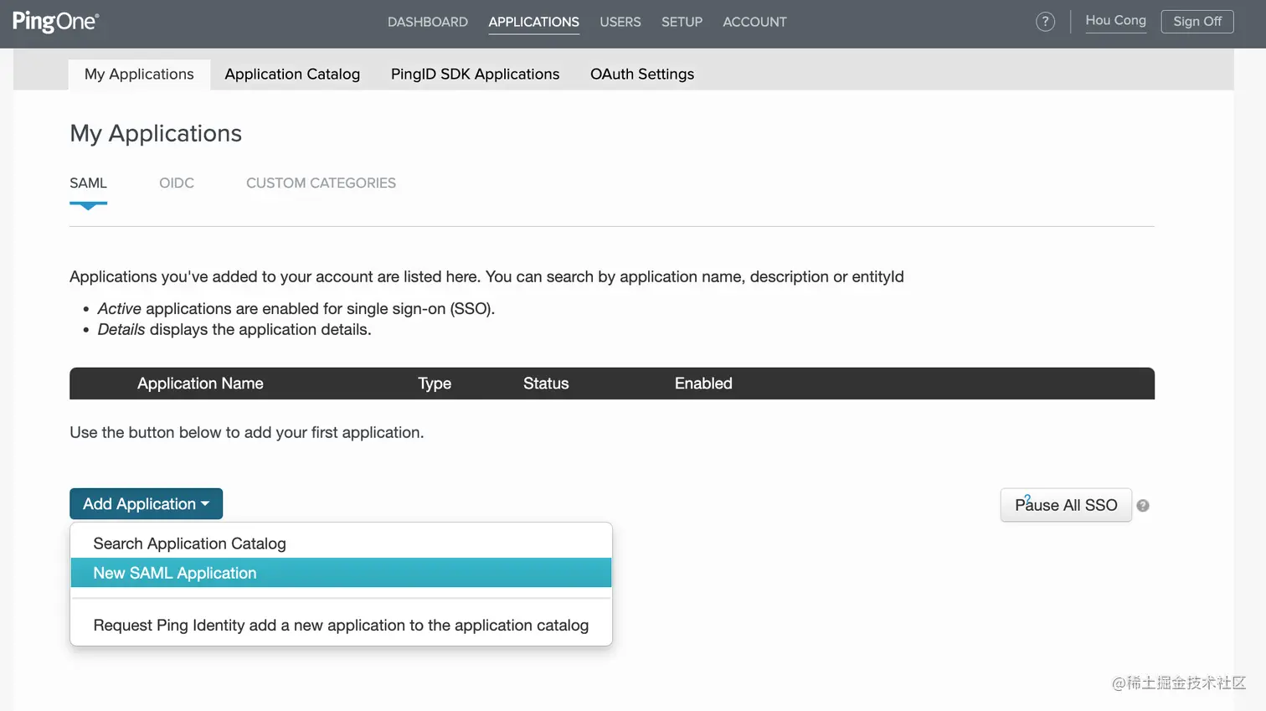This screenshot has width=1266, height=711.
Task: Open the OAuth Settings tab
Action: click(x=642, y=74)
